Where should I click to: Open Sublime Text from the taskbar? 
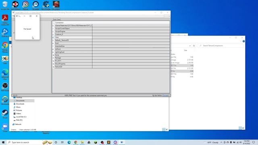tap(108, 142)
